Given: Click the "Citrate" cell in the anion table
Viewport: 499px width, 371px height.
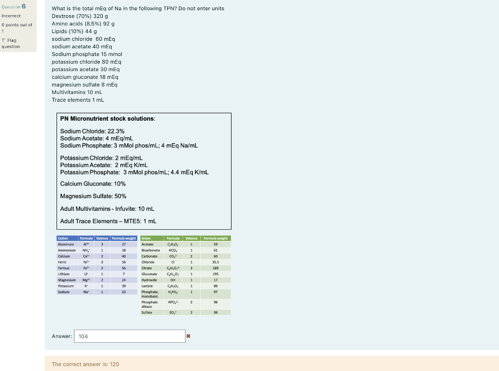Looking at the screenshot, I should click(152, 268).
